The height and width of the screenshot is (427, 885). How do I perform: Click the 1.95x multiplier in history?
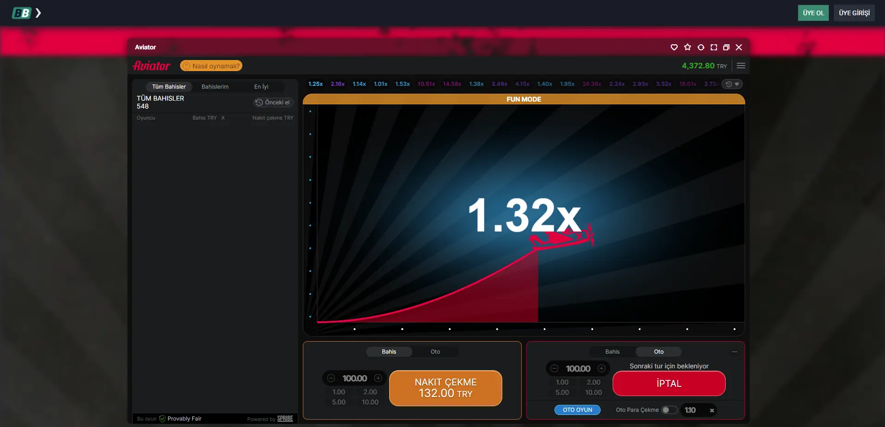pyautogui.click(x=567, y=84)
